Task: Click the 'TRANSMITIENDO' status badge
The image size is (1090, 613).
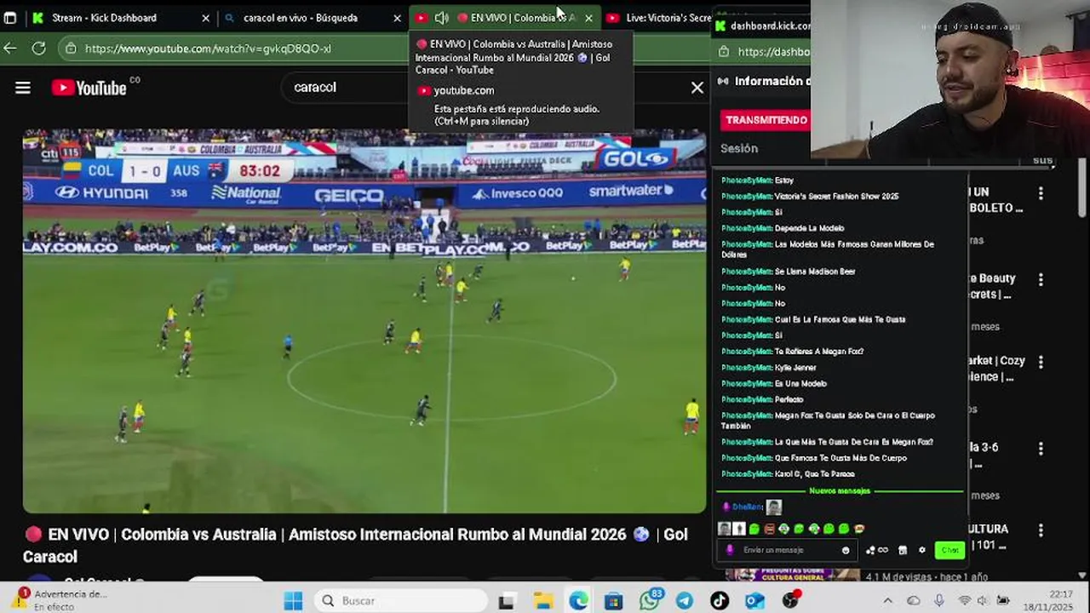Action: (766, 120)
